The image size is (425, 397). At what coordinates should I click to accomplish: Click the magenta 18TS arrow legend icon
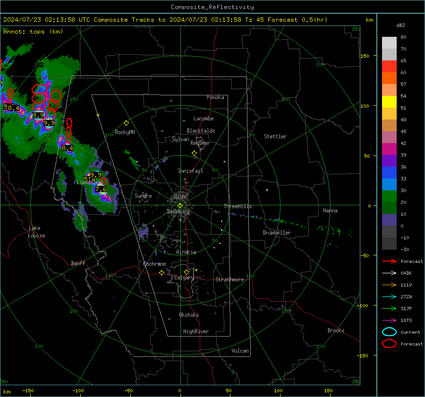pos(389,321)
